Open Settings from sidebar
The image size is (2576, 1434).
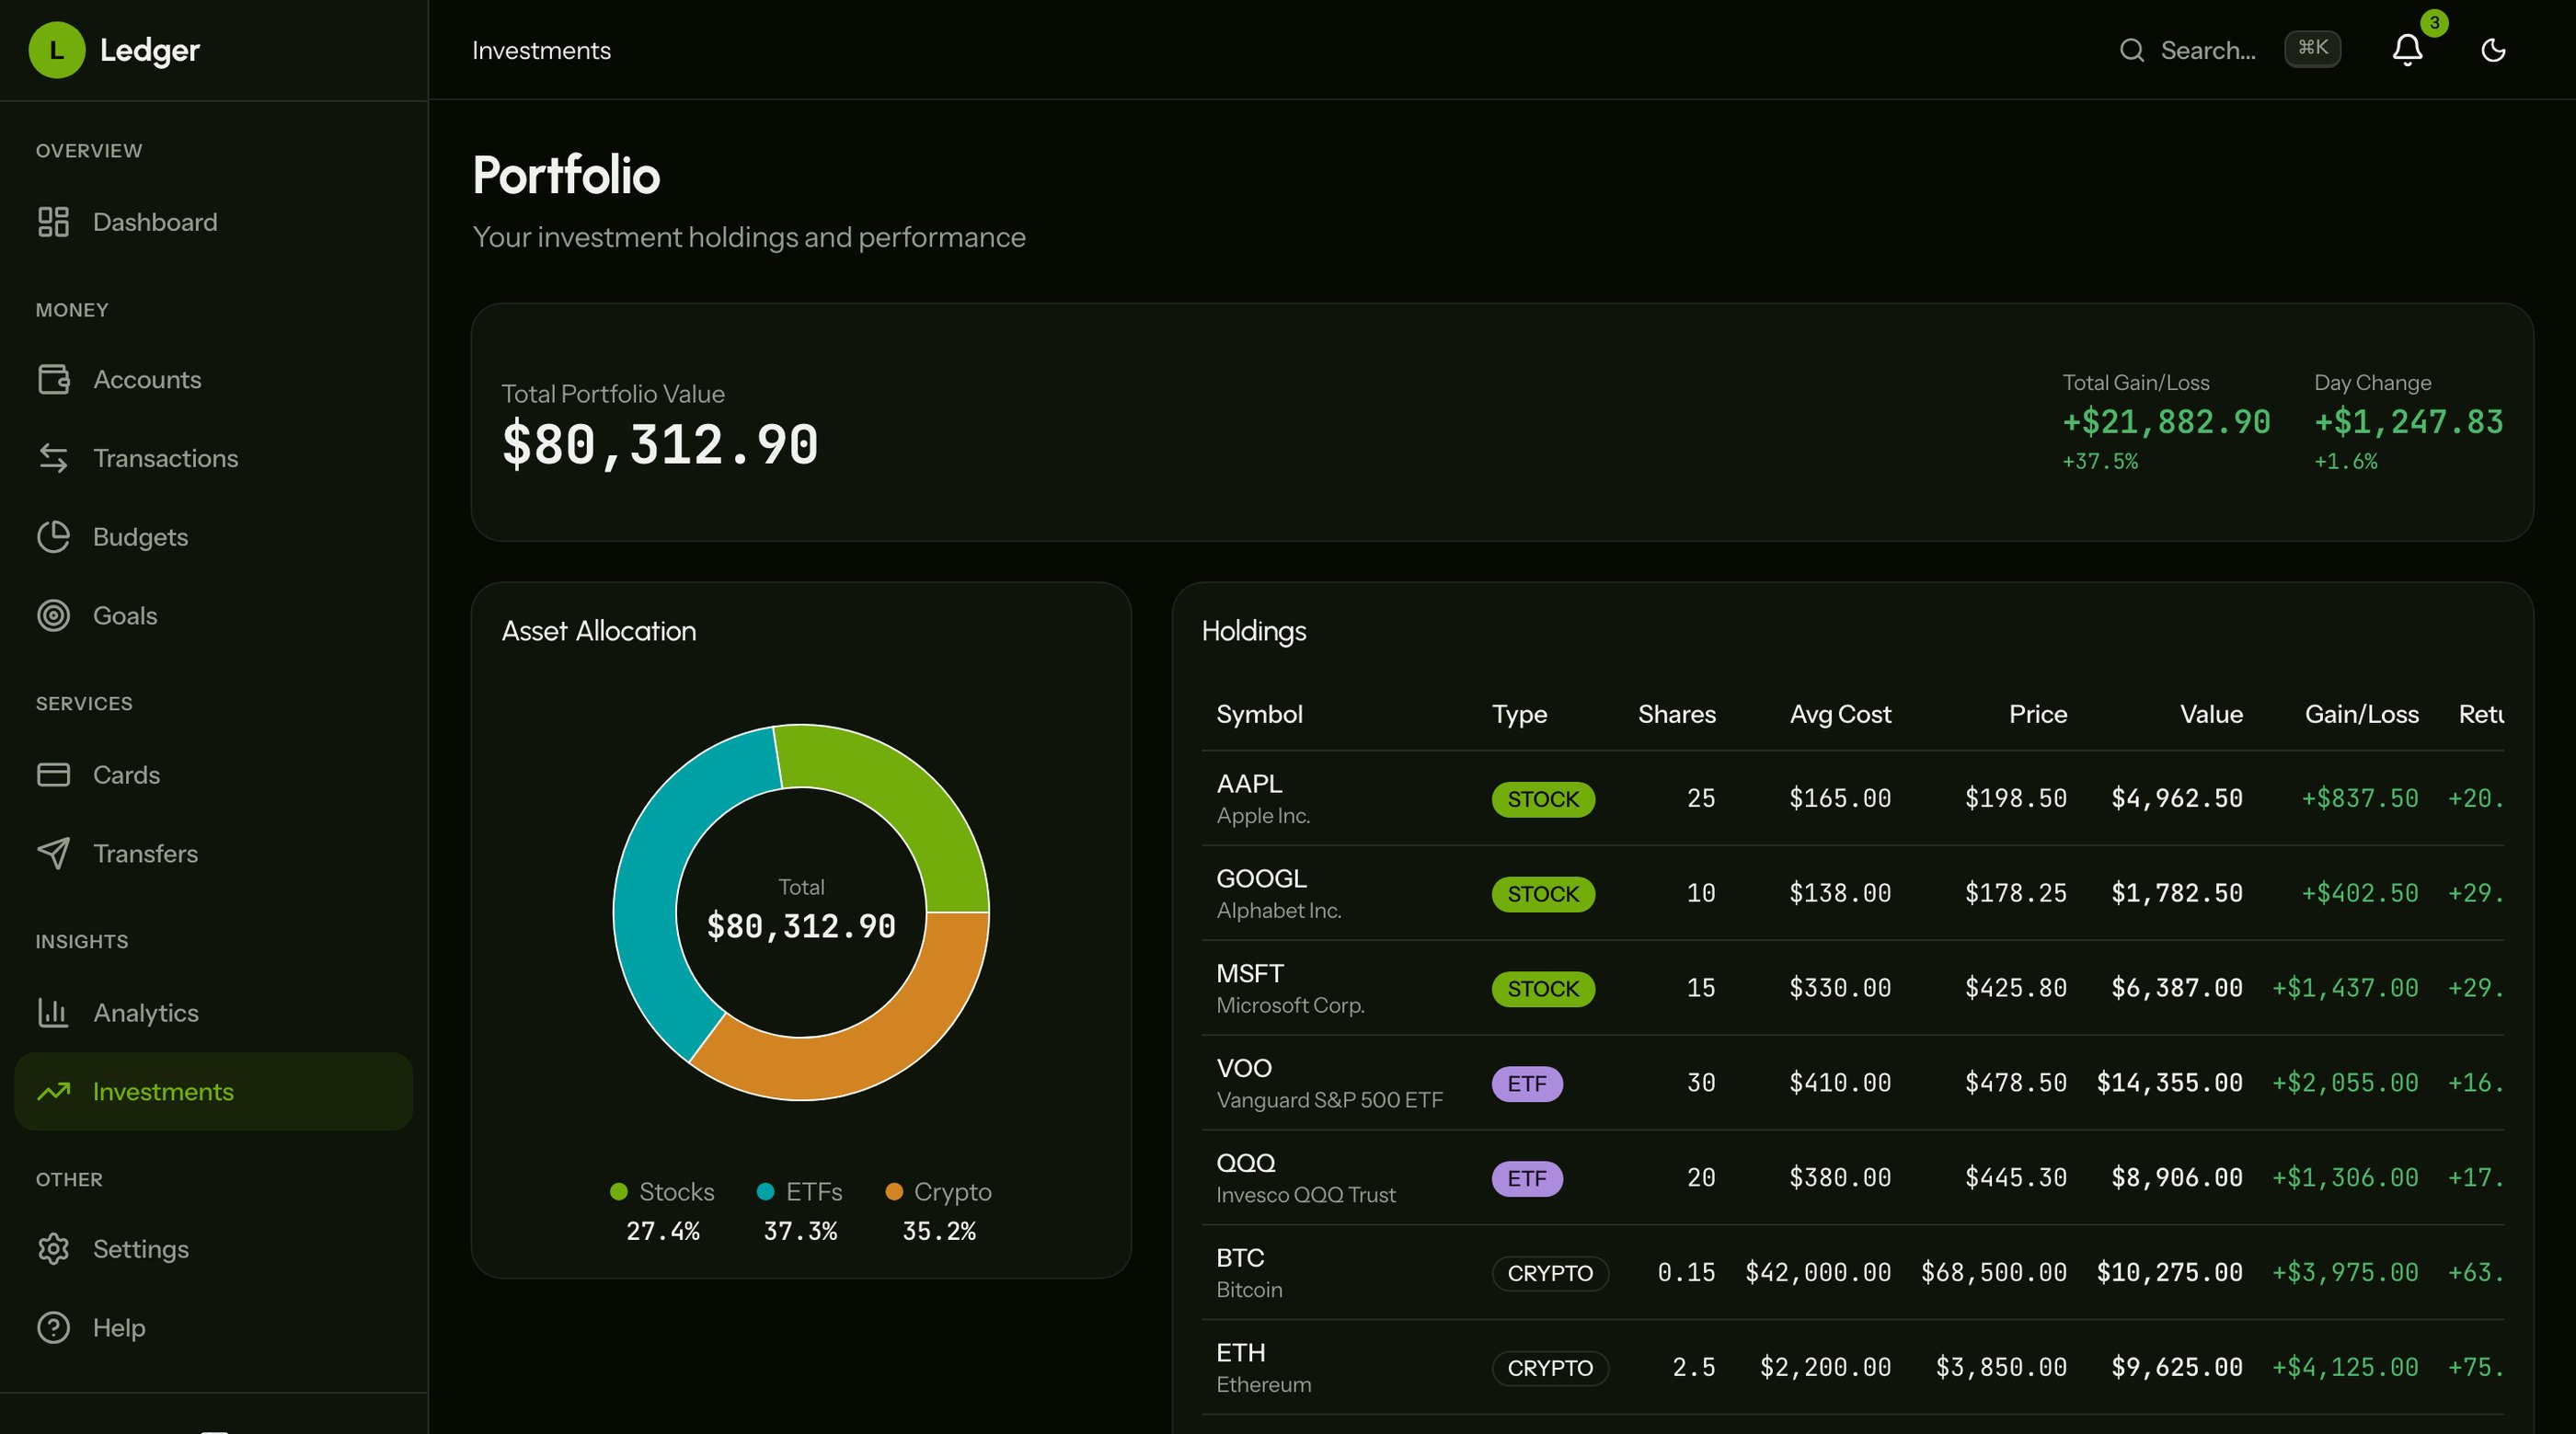(x=214, y=1249)
